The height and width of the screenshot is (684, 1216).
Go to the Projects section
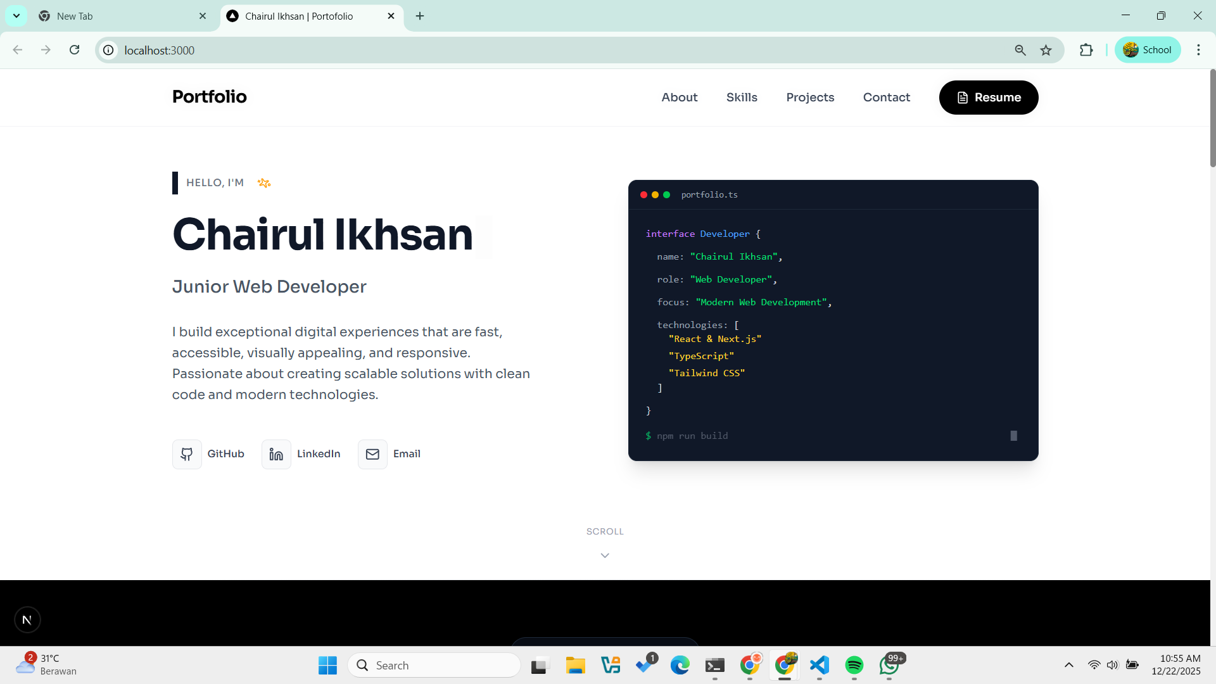[810, 98]
